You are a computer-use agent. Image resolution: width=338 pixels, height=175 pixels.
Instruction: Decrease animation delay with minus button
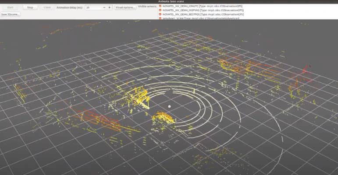click(104, 7)
